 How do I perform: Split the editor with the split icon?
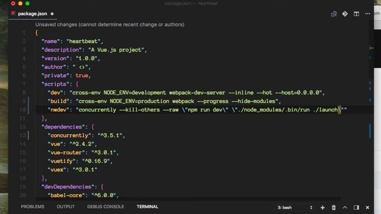[x=356, y=14]
